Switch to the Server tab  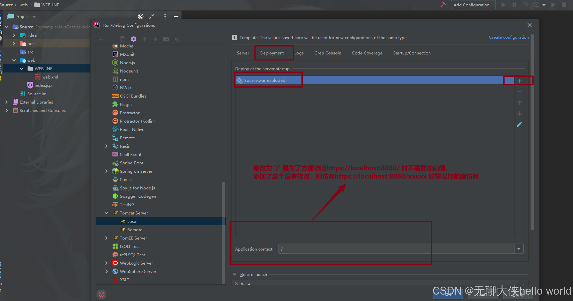243,53
